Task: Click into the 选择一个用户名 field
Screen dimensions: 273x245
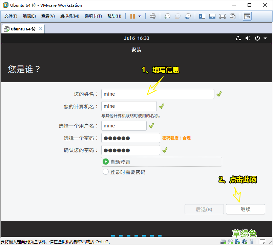Action: click(124, 126)
